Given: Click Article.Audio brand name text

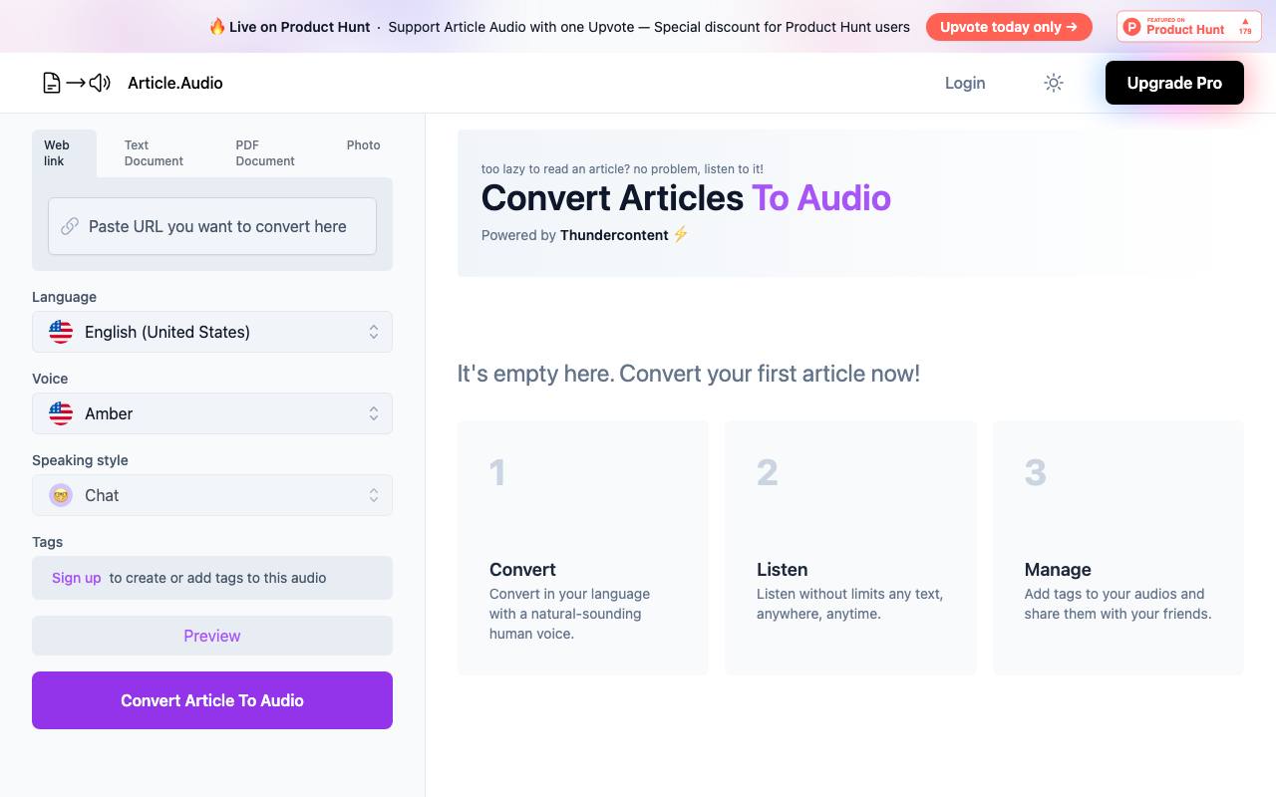Looking at the screenshot, I should (175, 83).
